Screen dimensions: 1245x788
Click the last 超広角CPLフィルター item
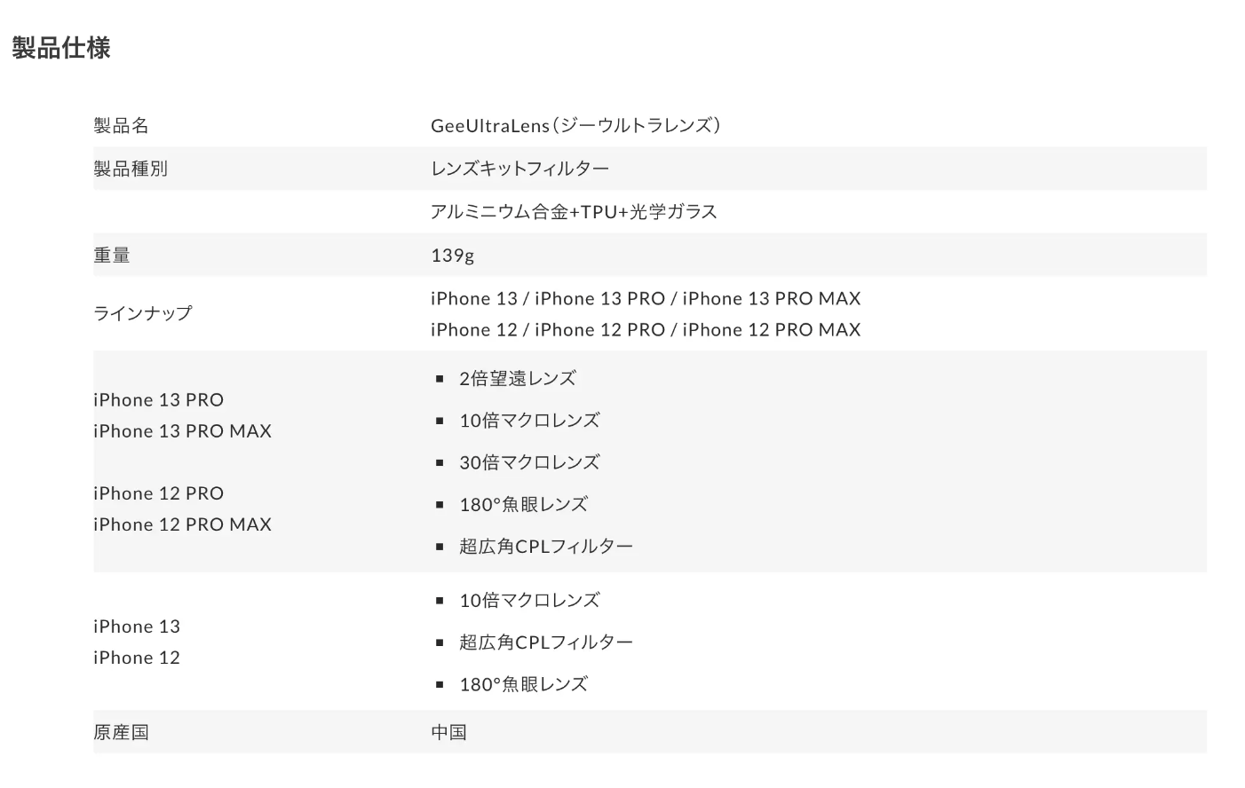pos(546,642)
